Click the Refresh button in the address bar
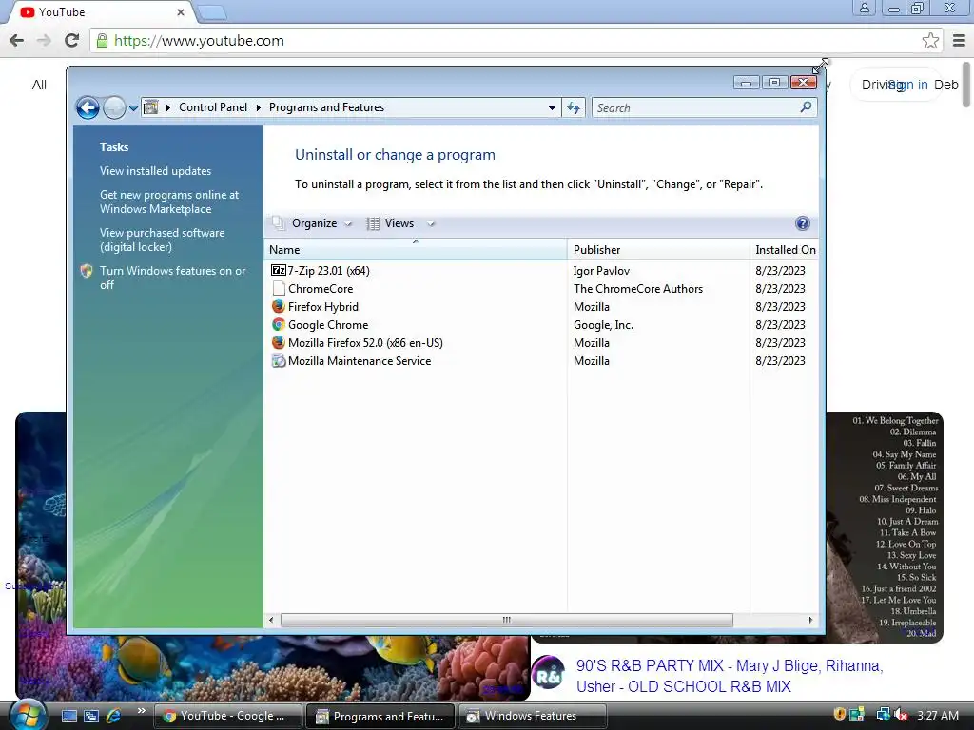Screen dimensions: 974x730 [x=574, y=108]
